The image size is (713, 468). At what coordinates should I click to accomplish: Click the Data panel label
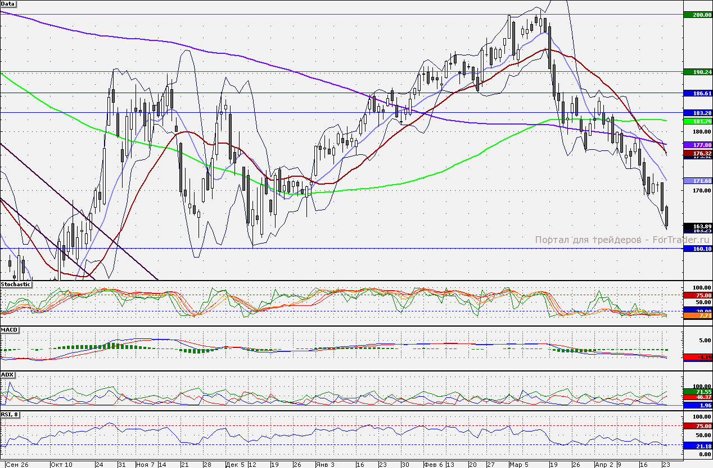pos(8,3)
